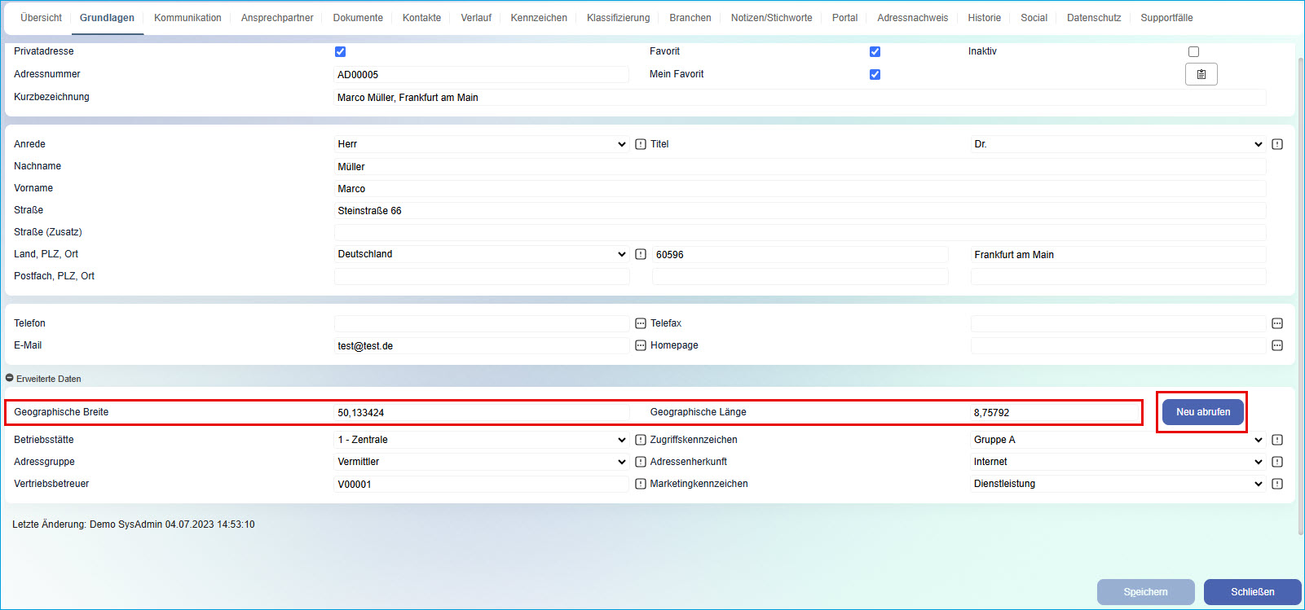Open the Marketingkennzeichen dropdown showing Dienstleistung
Image resolution: width=1305 pixels, height=610 pixels.
click(x=1118, y=484)
